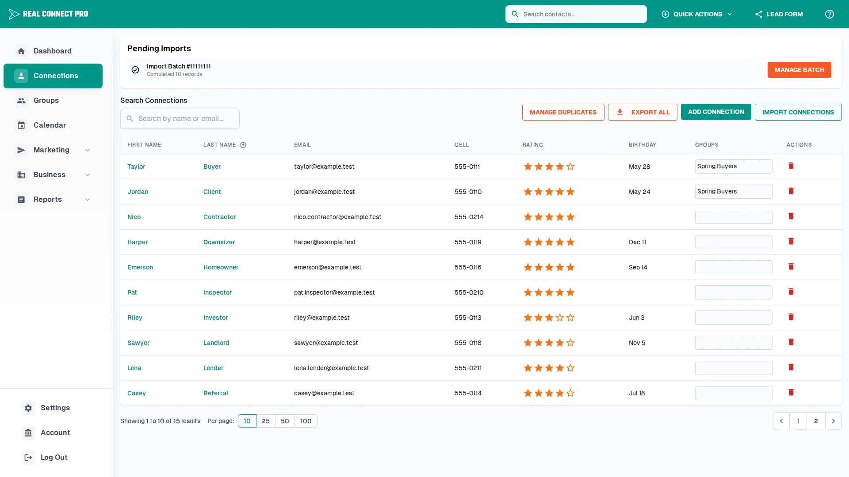Show 50 results per page

[x=285, y=421]
